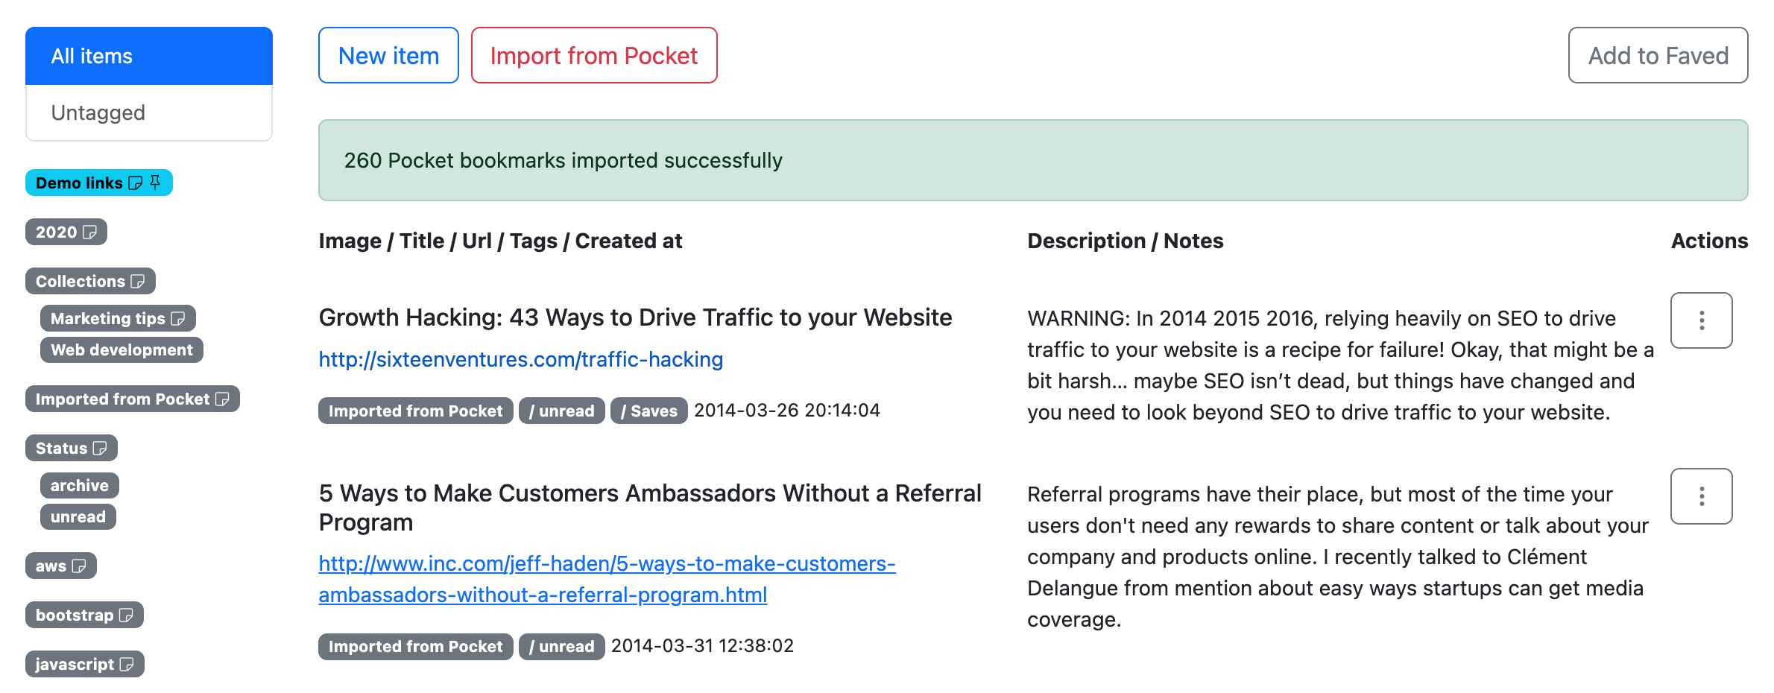Select All items in sidebar list
Image resolution: width=1774 pixels, height=693 pixels.
coord(149,57)
